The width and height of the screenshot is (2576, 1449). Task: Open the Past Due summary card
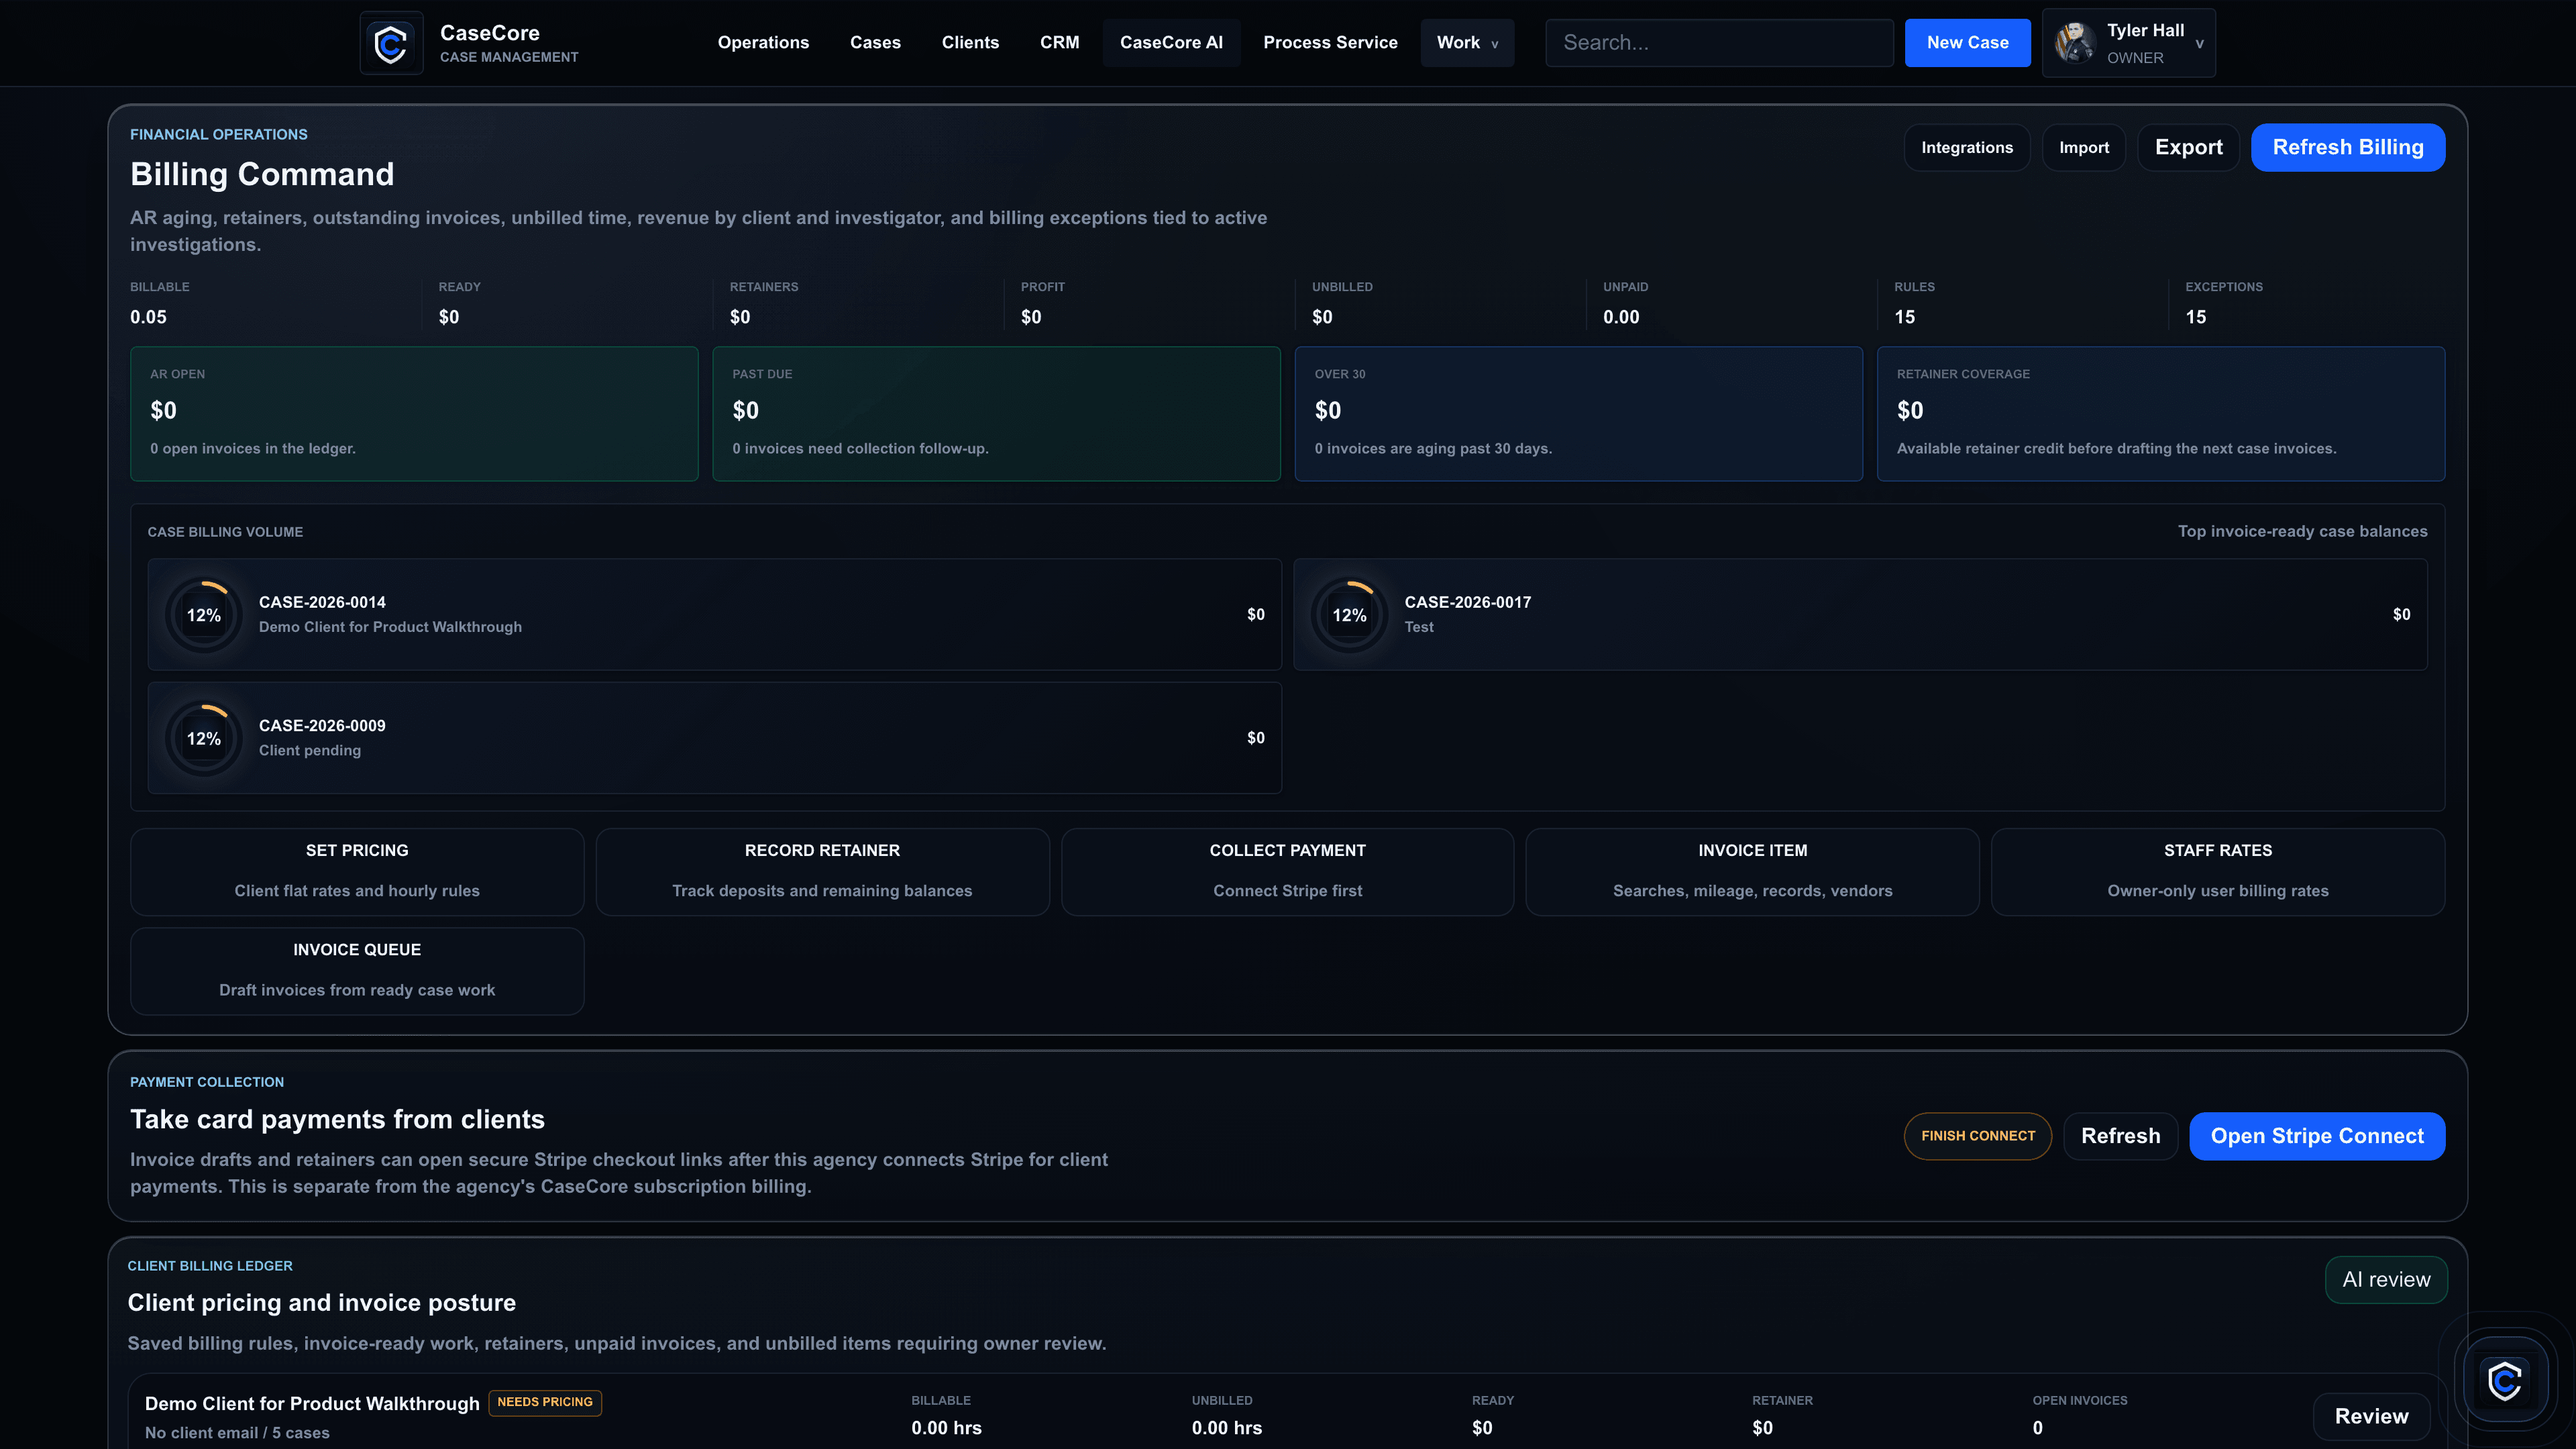pos(996,414)
